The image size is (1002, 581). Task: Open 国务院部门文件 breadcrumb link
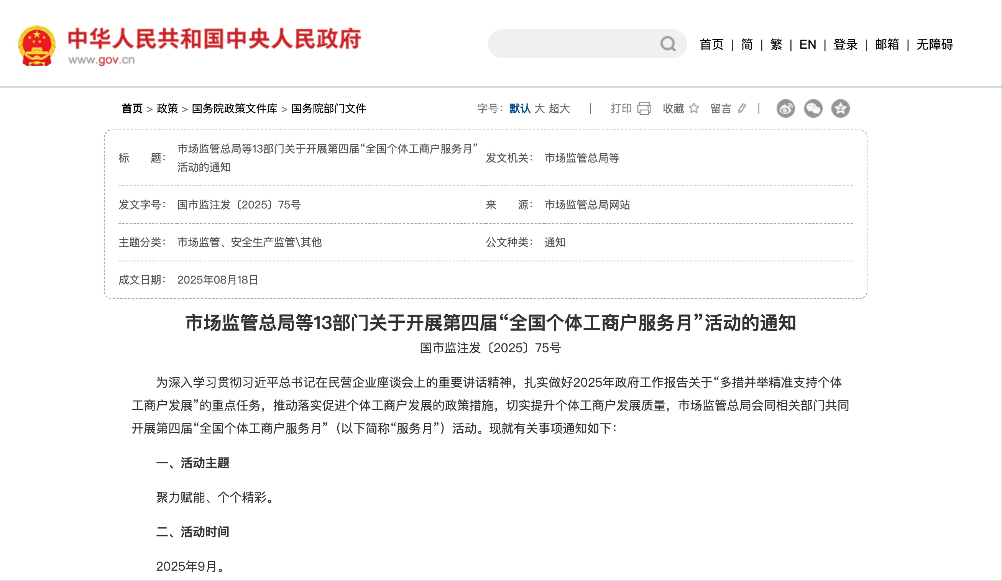[329, 108]
